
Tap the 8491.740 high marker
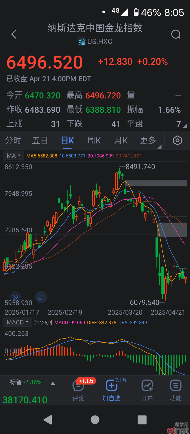point(140,167)
